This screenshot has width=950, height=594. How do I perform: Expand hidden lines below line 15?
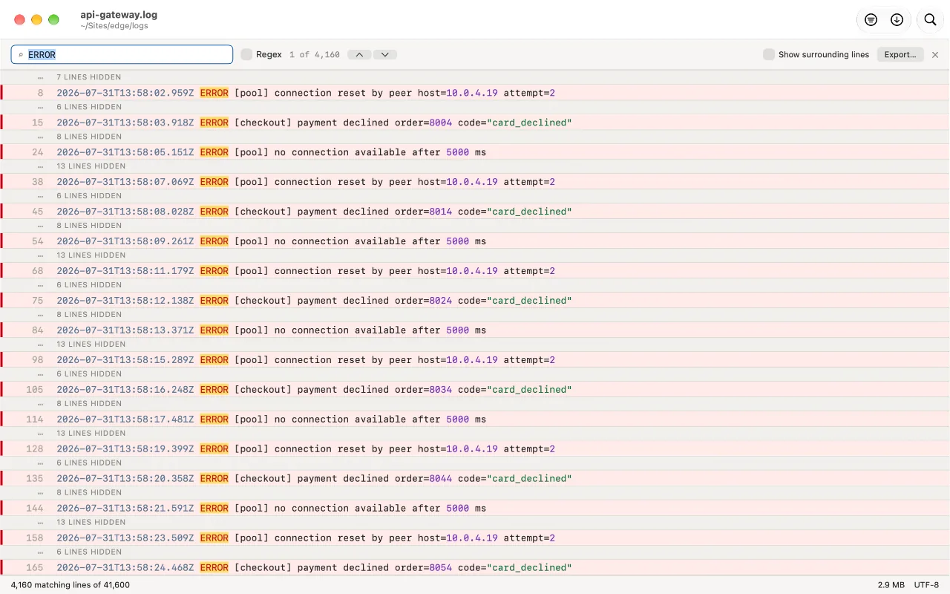point(475,137)
